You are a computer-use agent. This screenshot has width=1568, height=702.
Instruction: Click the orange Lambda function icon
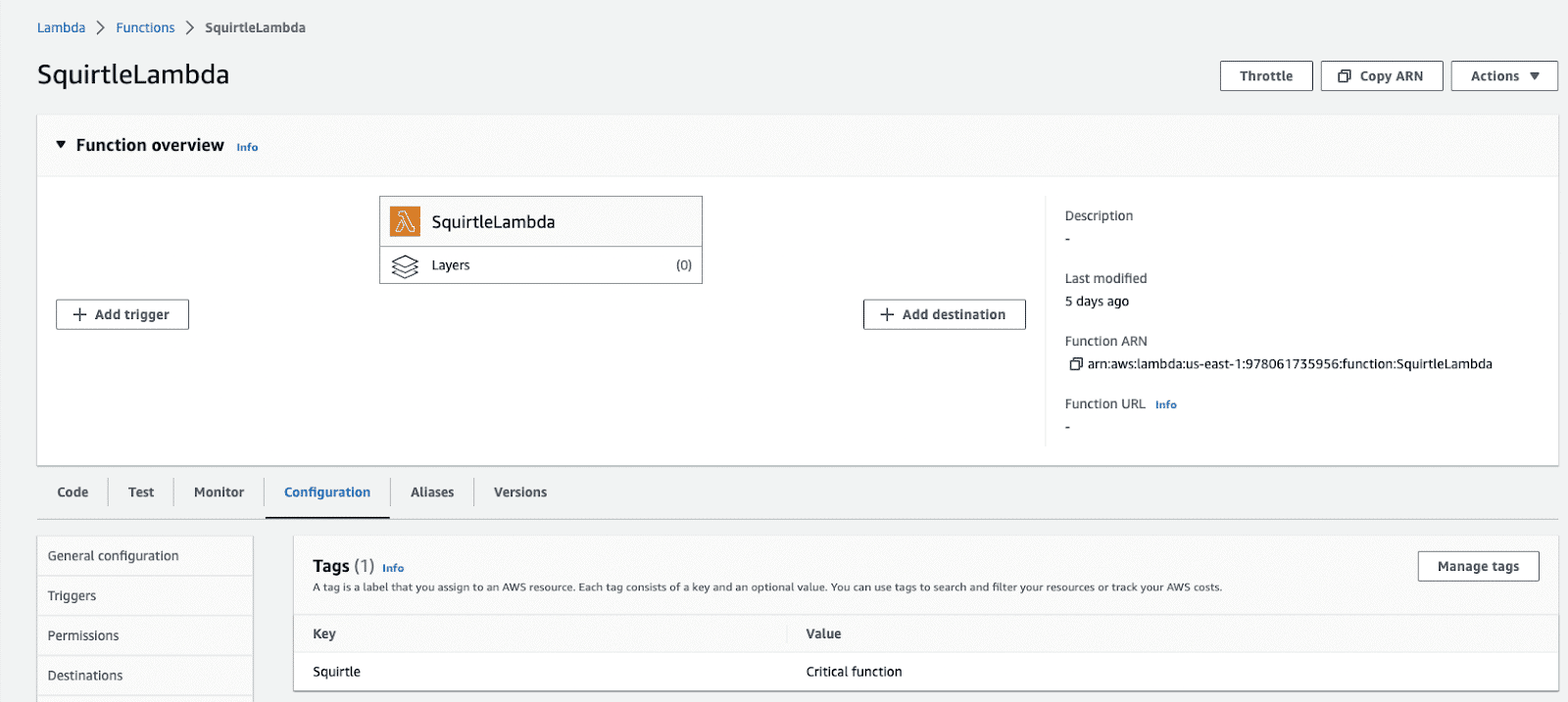[x=405, y=221]
